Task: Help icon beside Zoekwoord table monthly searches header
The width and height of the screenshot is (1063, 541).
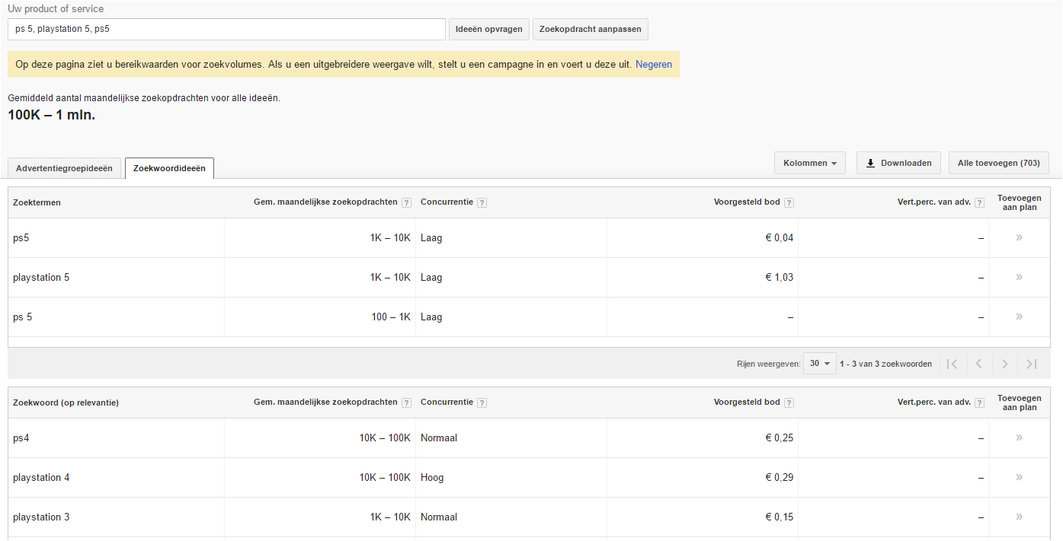Action: click(406, 403)
